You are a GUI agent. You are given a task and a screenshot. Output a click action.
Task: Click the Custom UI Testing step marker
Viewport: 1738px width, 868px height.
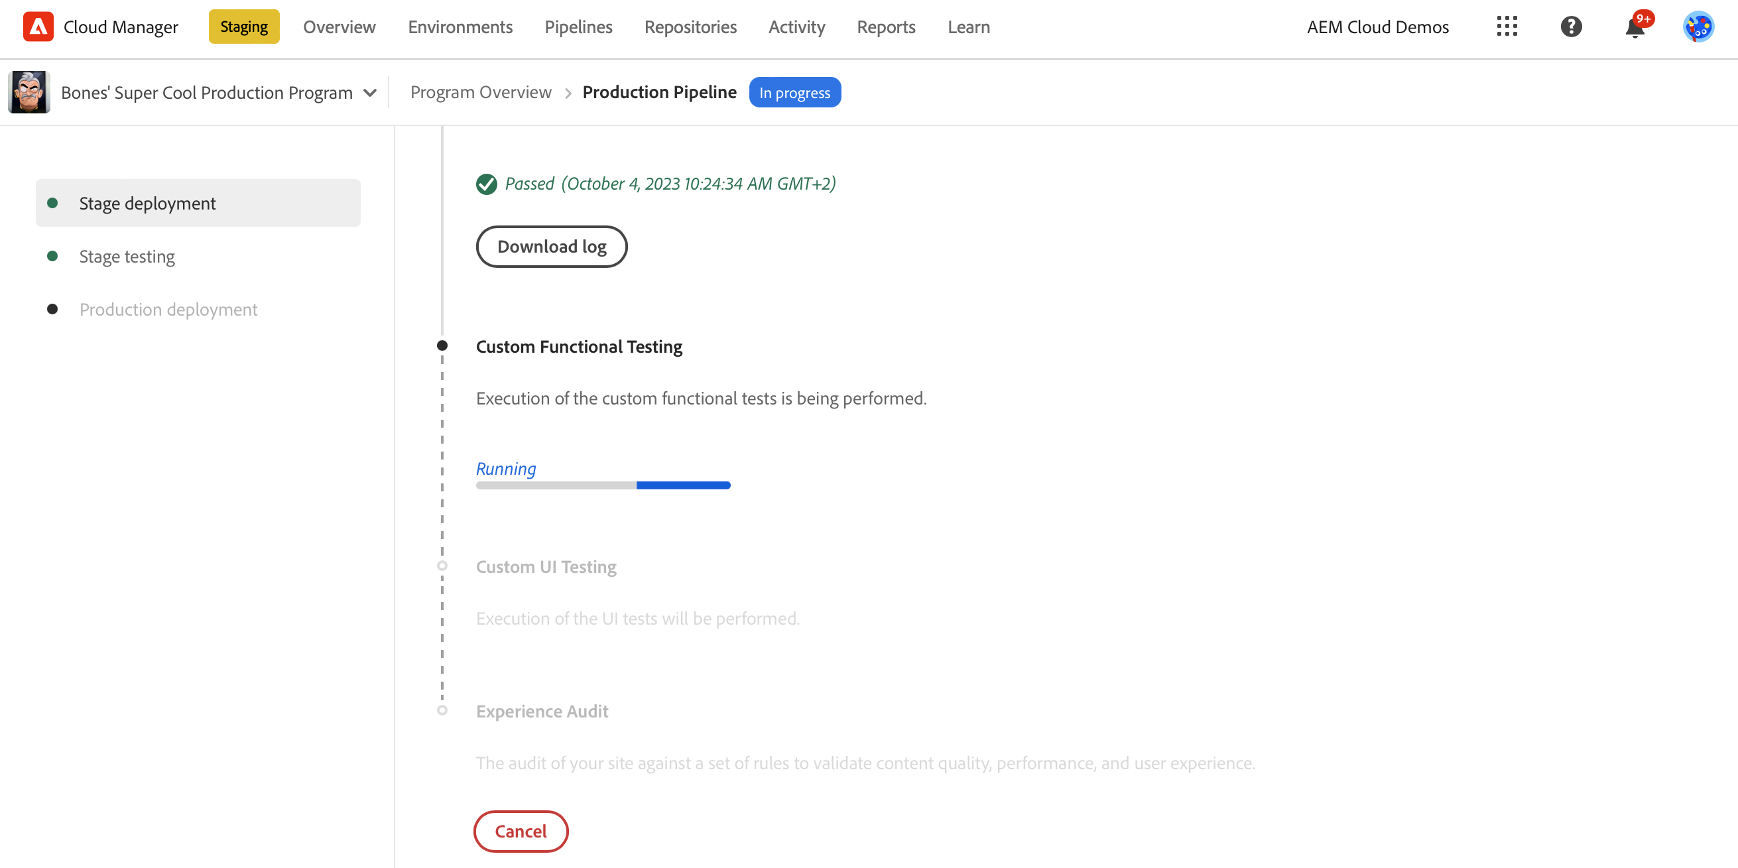click(442, 566)
